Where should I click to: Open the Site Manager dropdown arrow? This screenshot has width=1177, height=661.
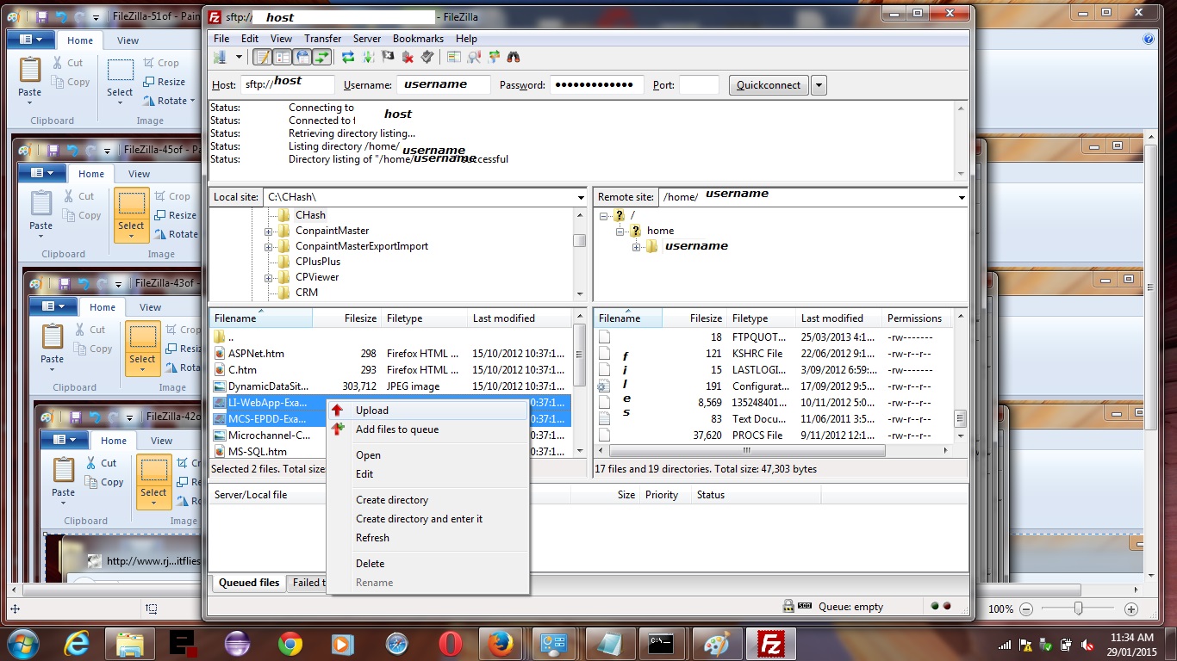click(x=239, y=57)
